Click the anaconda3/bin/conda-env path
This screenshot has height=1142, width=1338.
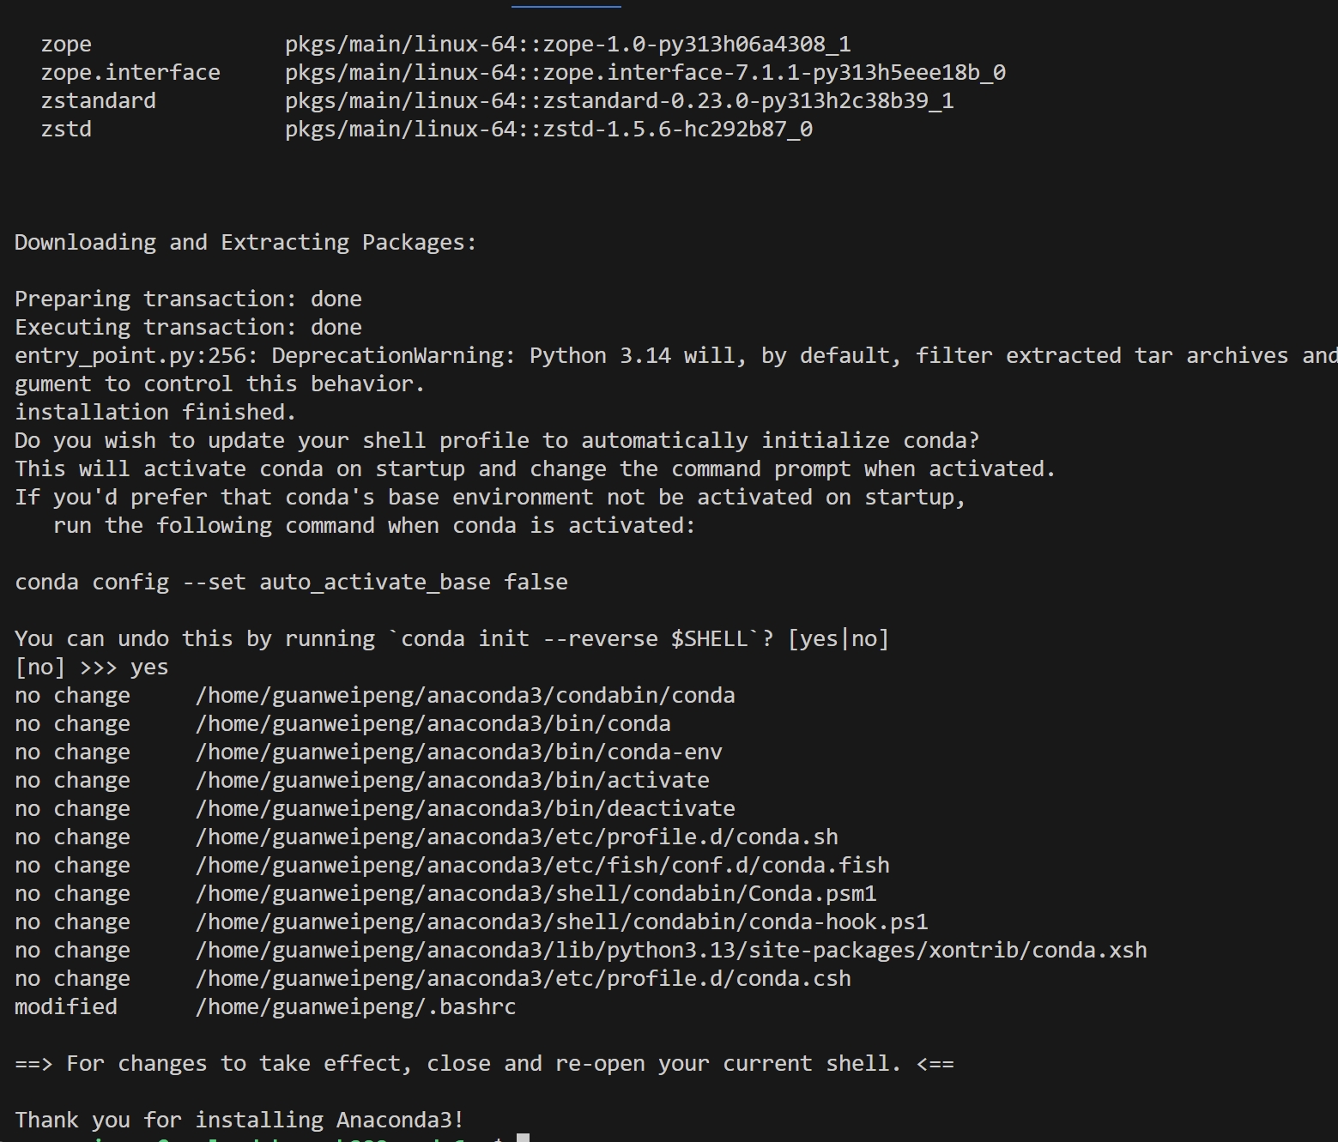coord(458,752)
